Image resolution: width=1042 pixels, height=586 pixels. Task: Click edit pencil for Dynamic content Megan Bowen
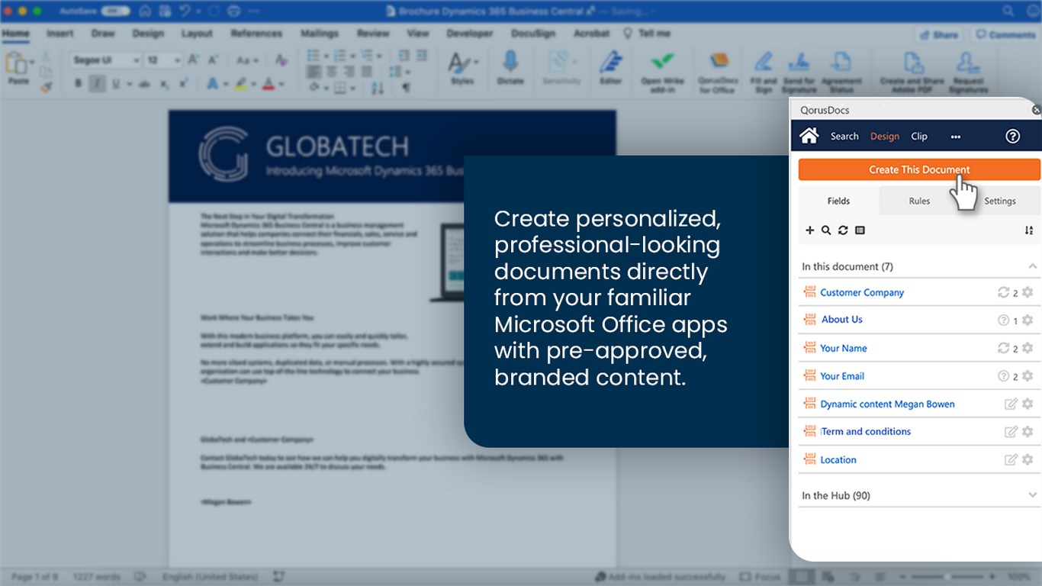coord(1011,404)
